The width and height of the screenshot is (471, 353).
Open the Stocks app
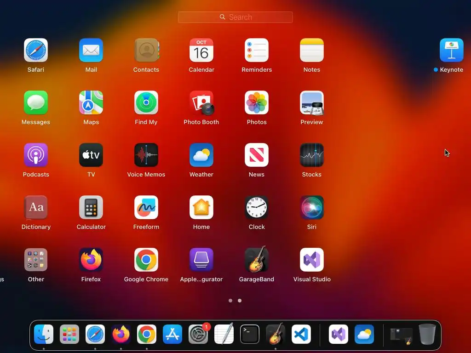click(x=312, y=155)
